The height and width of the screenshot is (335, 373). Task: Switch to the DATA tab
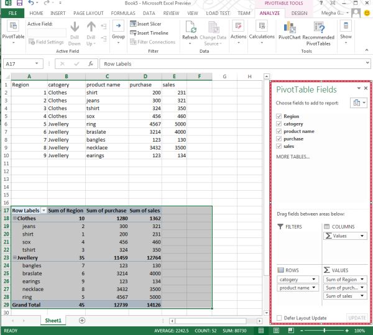[x=149, y=13]
